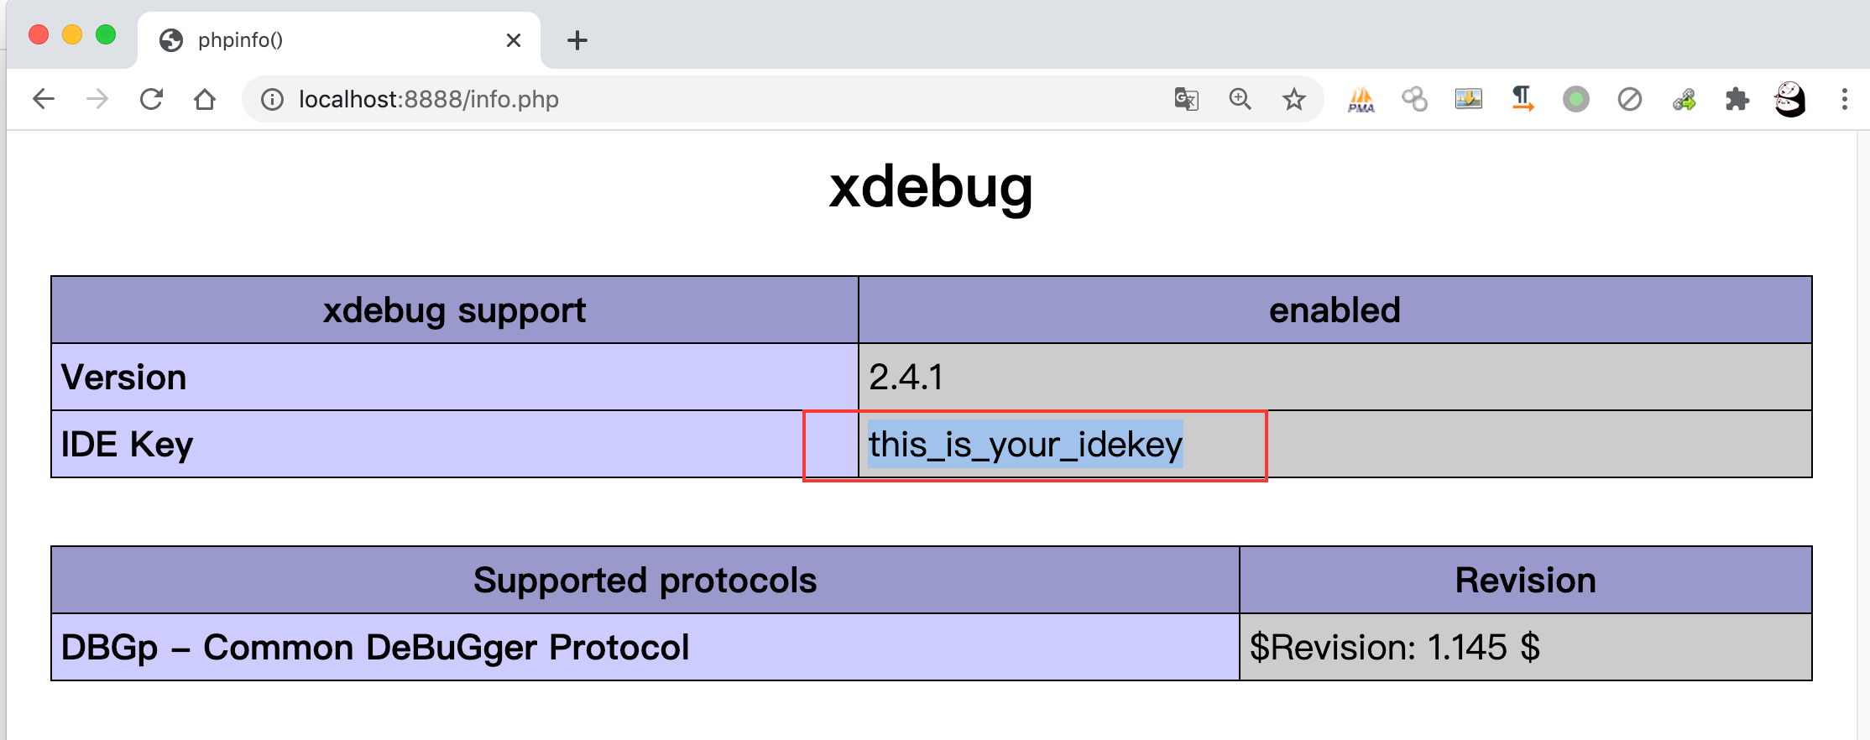The image size is (1870, 740).
Task: Reload the info.php page
Action: tap(151, 99)
